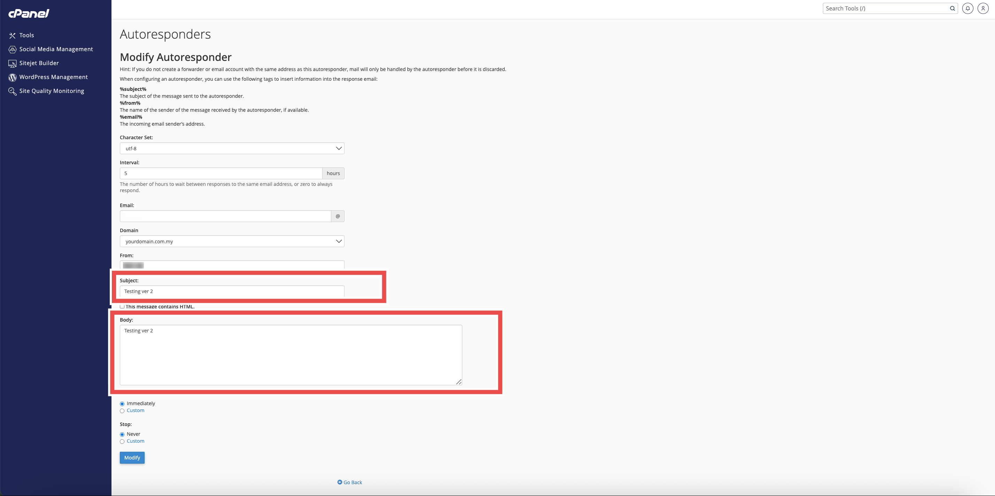The height and width of the screenshot is (496, 995).
Task: Click the search magnifier icon
Action: 952,8
